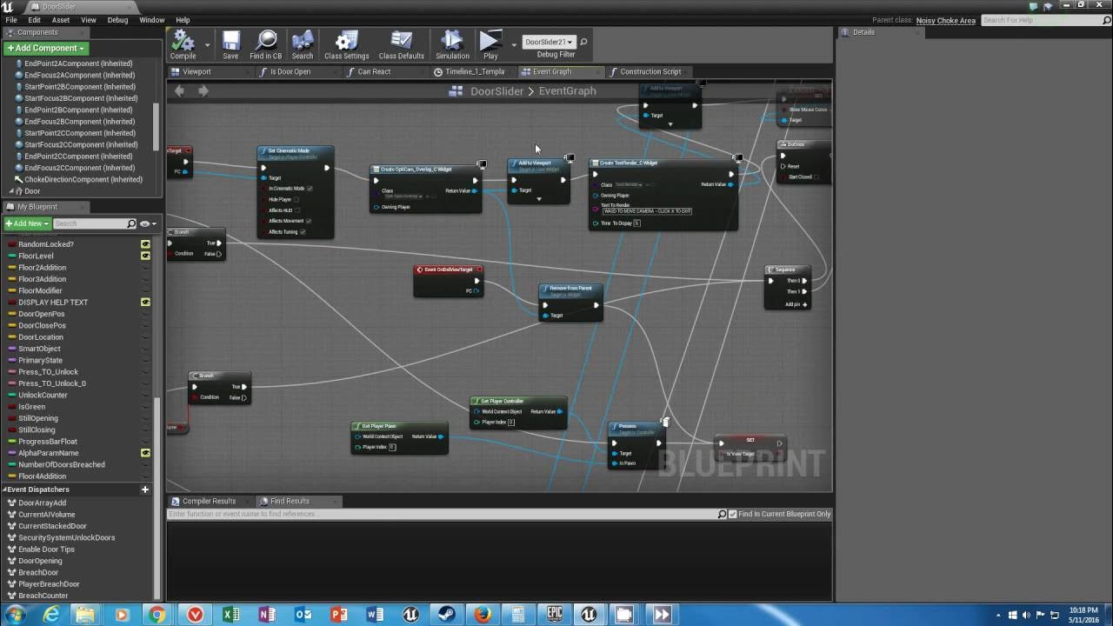Open the File menu
This screenshot has height=626, width=1113.
[x=11, y=20]
